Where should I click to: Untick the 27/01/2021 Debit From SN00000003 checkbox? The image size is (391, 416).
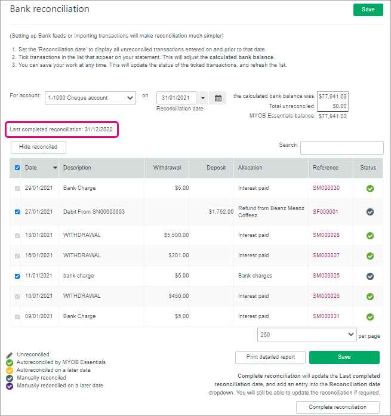(17, 212)
